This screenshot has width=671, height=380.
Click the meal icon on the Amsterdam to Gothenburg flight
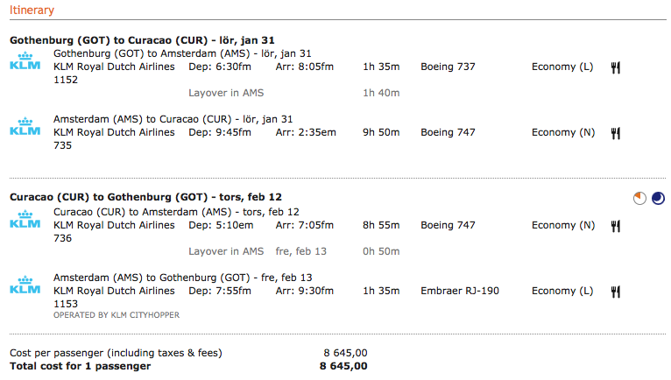coord(616,291)
